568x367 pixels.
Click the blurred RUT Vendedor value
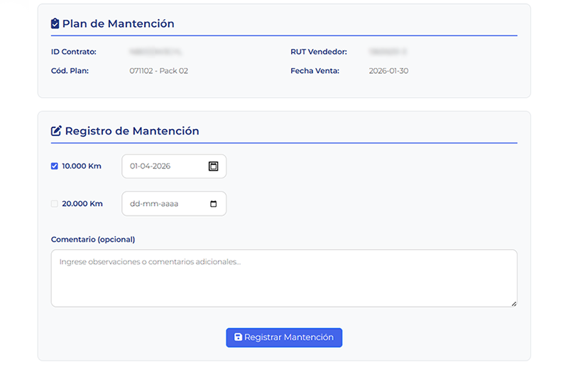pyautogui.click(x=388, y=52)
